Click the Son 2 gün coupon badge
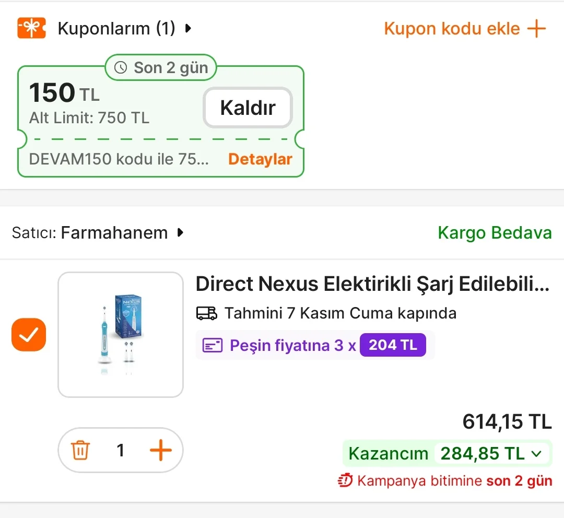 click(x=161, y=68)
